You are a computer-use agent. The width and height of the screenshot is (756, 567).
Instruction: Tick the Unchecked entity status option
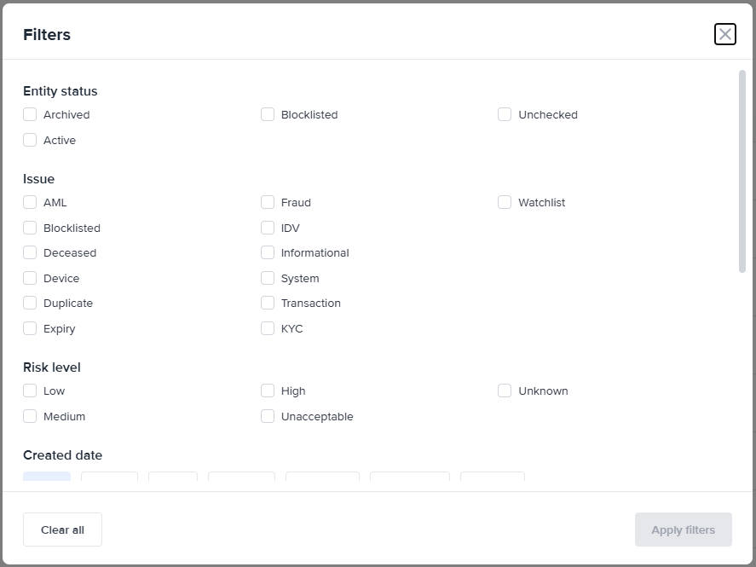[x=505, y=114]
